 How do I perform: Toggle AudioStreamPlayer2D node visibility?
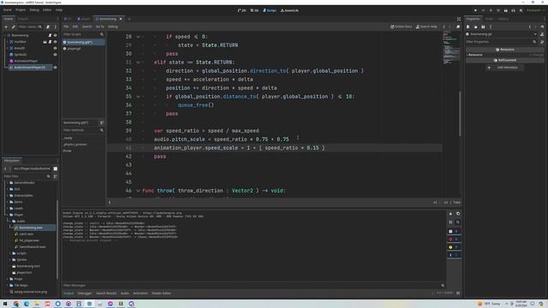[x=55, y=67]
